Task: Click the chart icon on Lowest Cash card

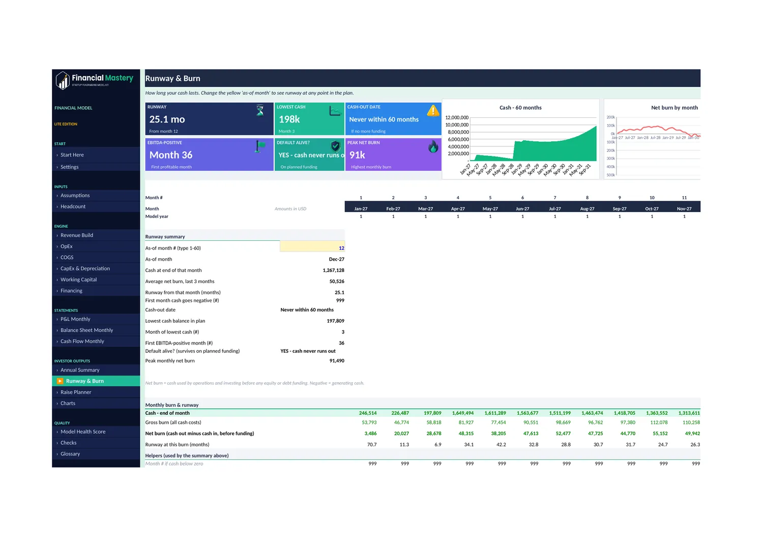Action: pyautogui.click(x=335, y=110)
